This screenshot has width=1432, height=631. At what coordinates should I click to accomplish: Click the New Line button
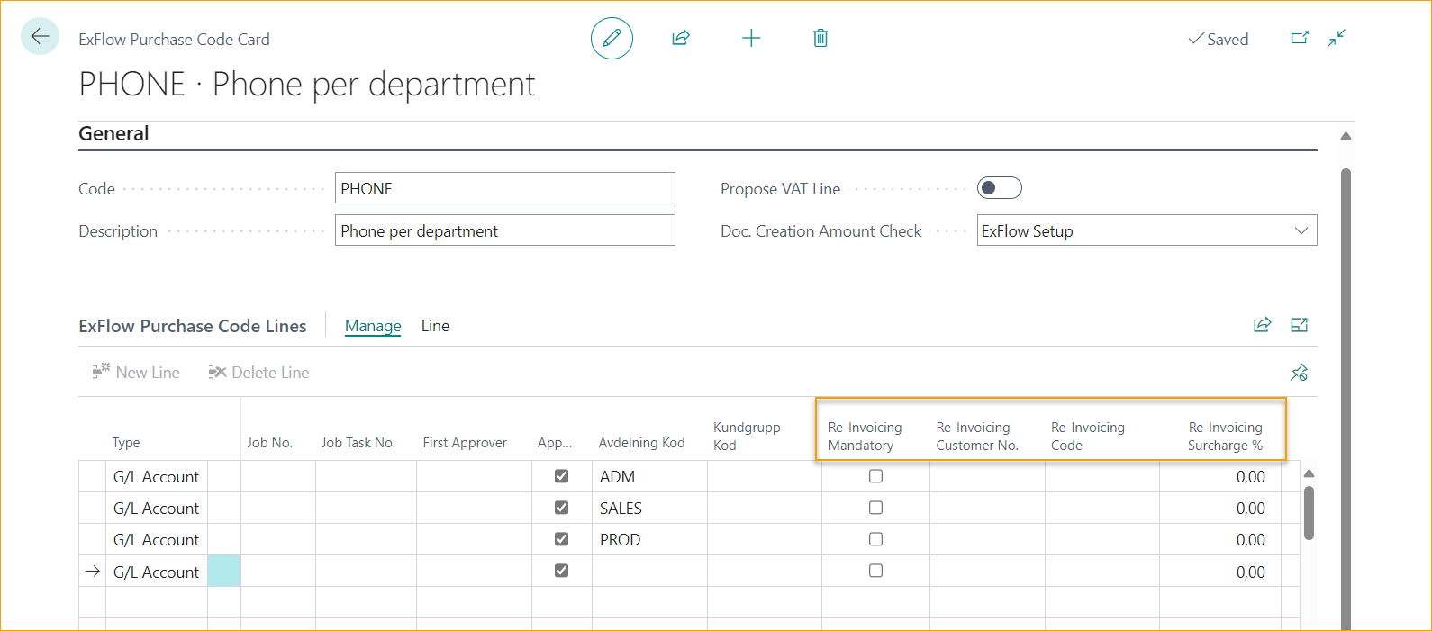pos(136,373)
